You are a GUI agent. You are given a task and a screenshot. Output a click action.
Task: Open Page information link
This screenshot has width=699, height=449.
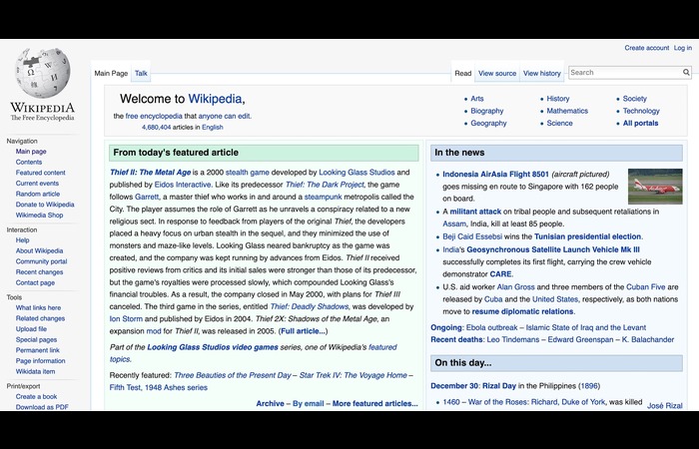[40, 361]
